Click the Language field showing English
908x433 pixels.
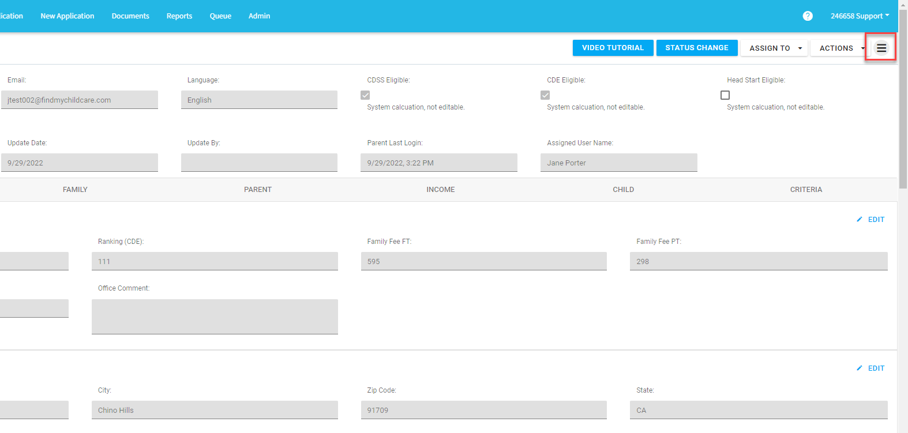[259, 100]
